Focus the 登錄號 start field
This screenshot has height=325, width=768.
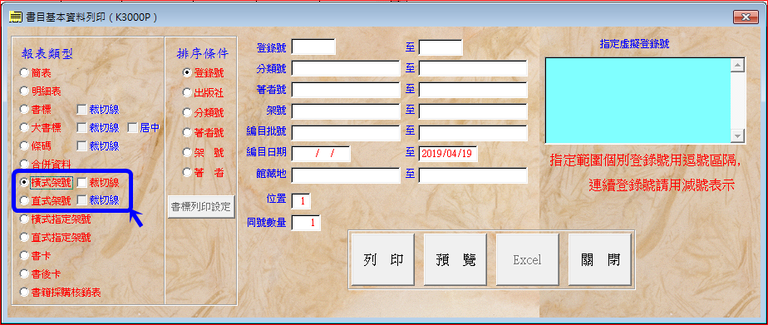(x=313, y=47)
